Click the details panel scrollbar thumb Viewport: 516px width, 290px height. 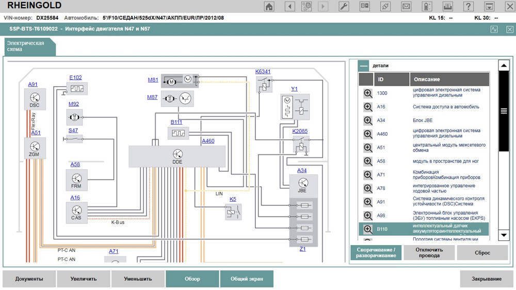(x=504, y=111)
